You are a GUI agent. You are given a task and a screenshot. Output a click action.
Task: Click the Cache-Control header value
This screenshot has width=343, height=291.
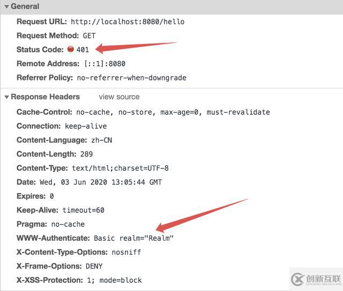pyautogui.click(x=173, y=112)
